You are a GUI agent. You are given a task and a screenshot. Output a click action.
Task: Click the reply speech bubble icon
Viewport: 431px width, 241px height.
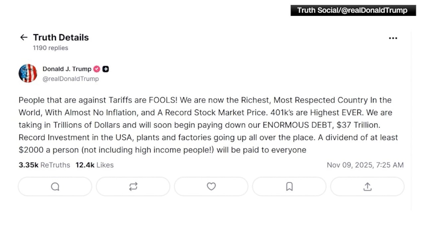tap(55, 187)
